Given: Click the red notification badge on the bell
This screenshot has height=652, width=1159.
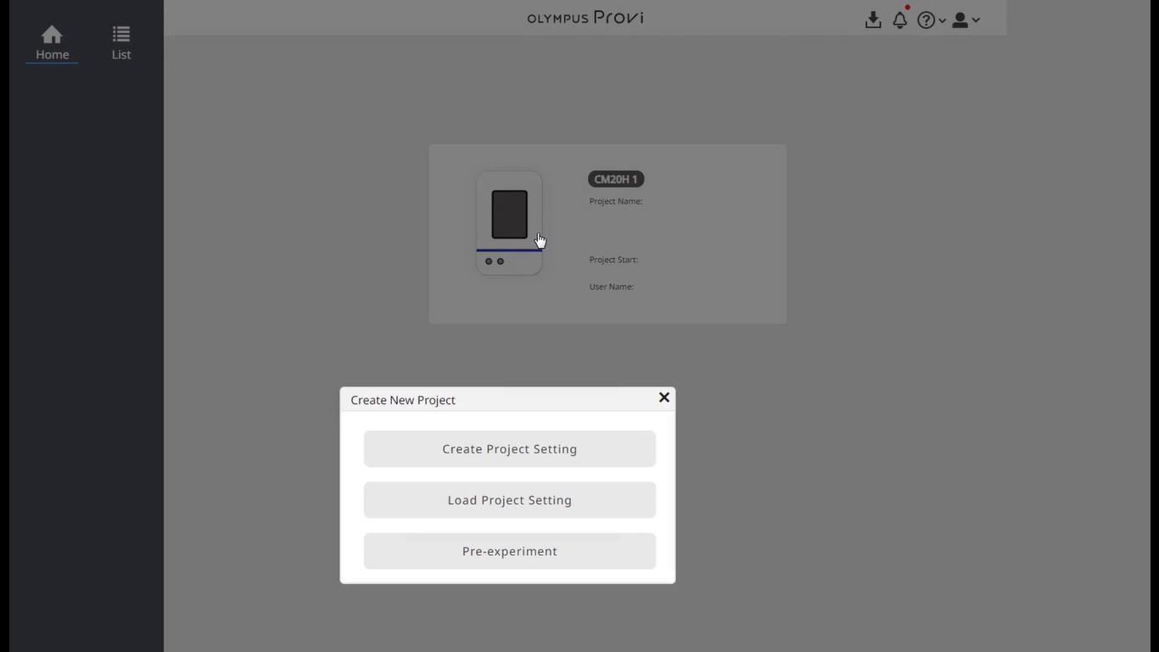Looking at the screenshot, I should point(907,7).
